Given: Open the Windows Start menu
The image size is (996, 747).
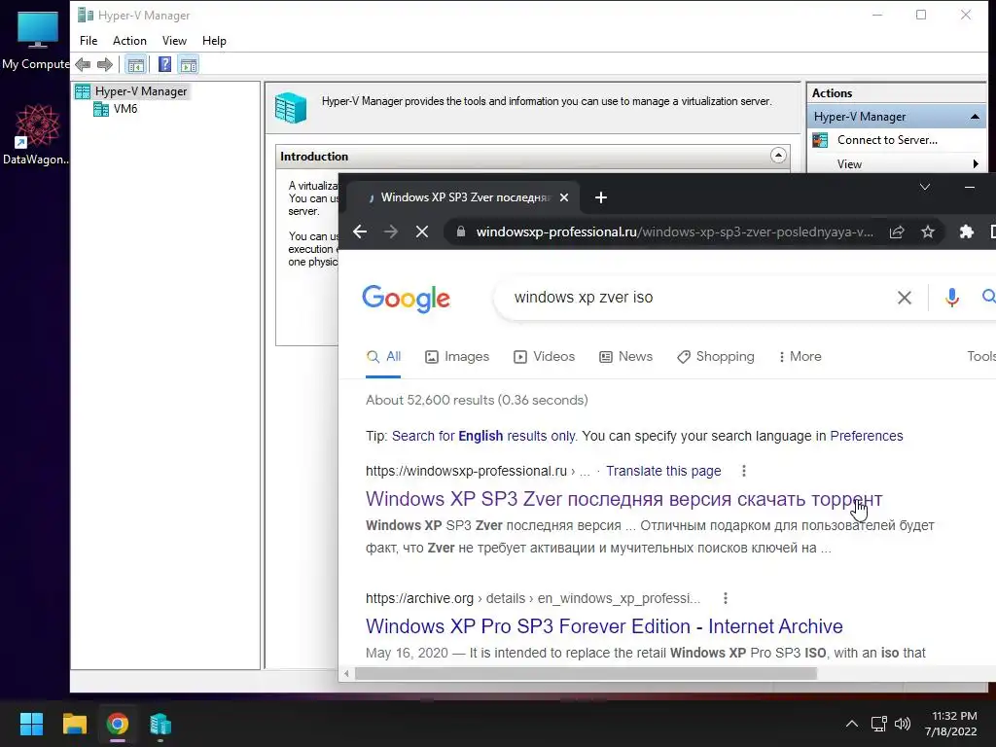Looking at the screenshot, I should tap(31, 724).
